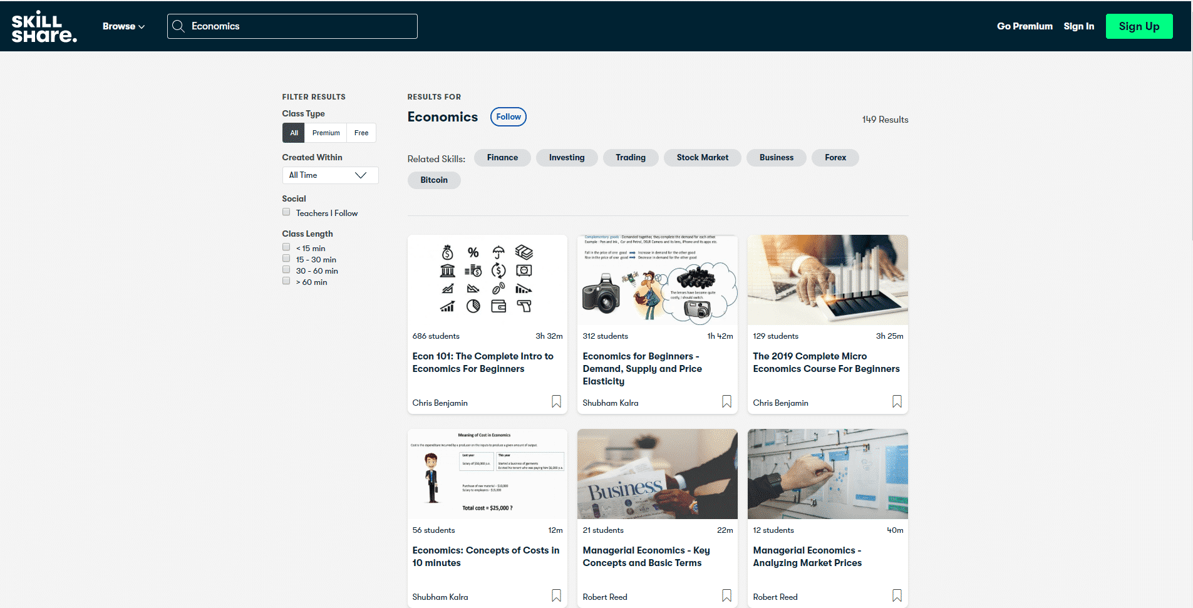Viewport: 1193px width, 608px height.
Task: Open the Browse dropdown menu
Action: (x=123, y=26)
